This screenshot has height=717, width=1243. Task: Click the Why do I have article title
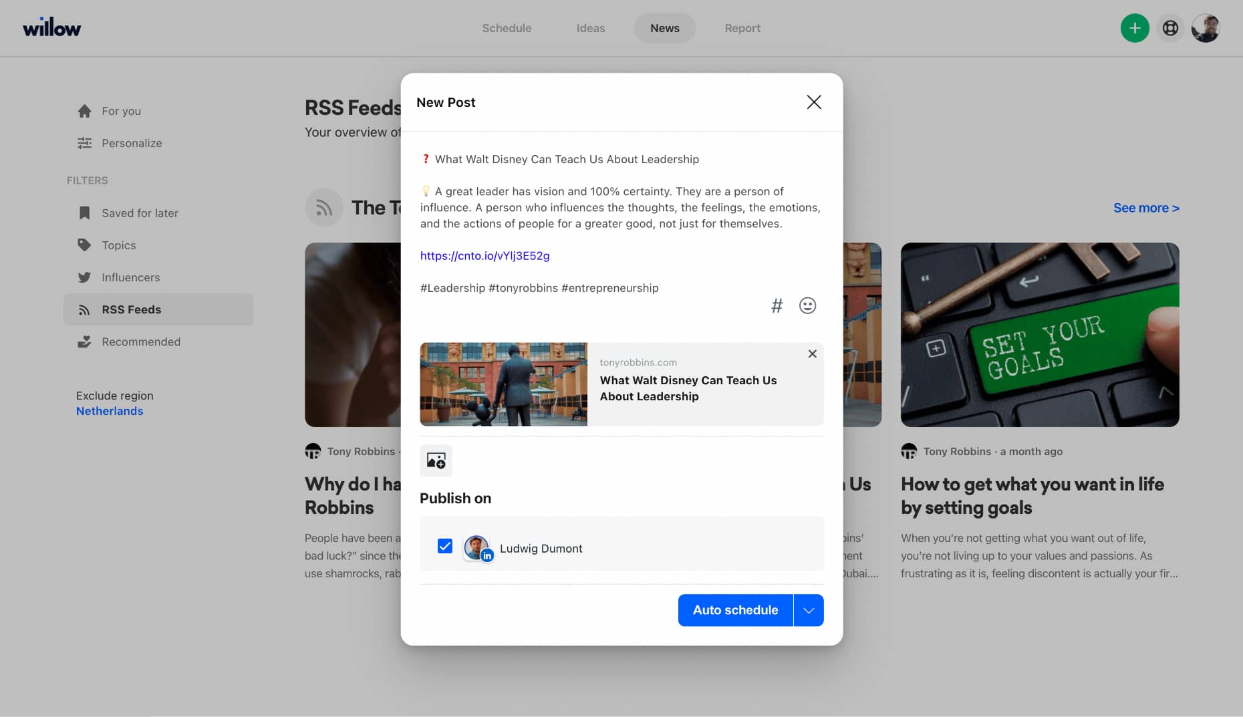click(x=353, y=496)
